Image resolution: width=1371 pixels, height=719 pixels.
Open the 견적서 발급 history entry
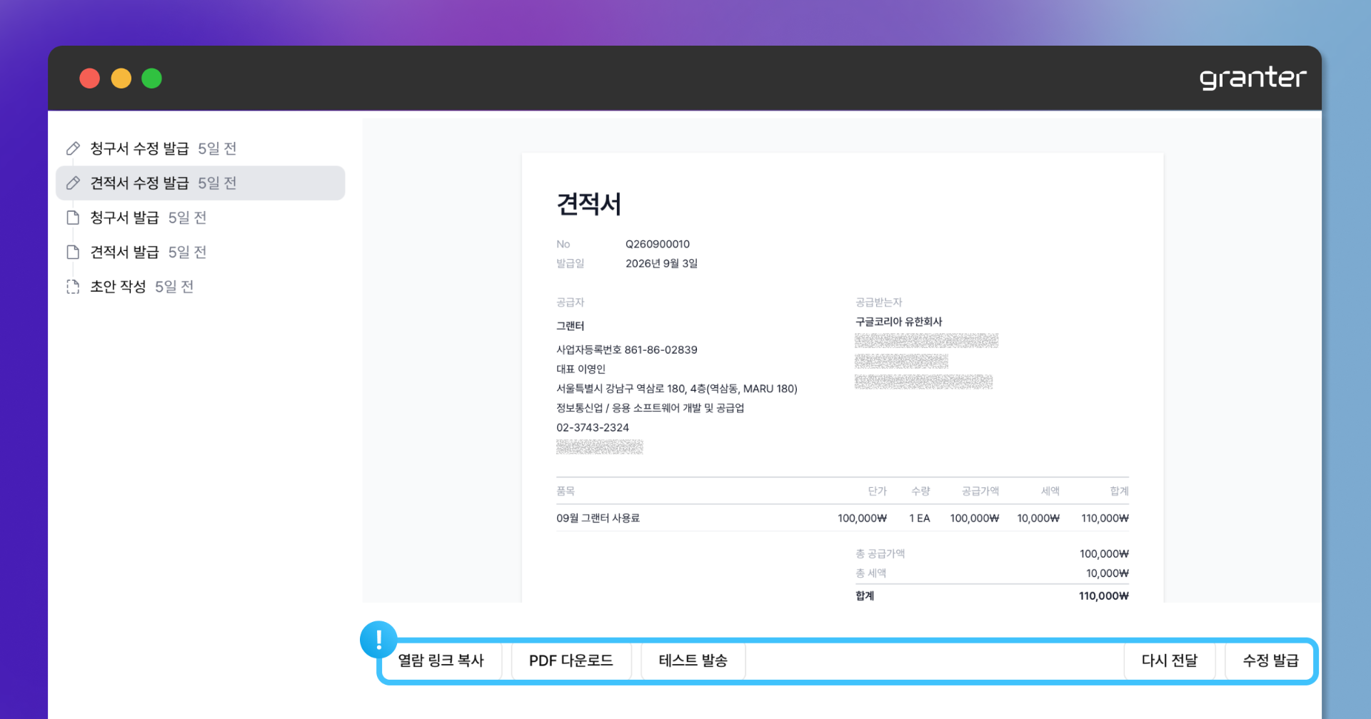click(200, 252)
